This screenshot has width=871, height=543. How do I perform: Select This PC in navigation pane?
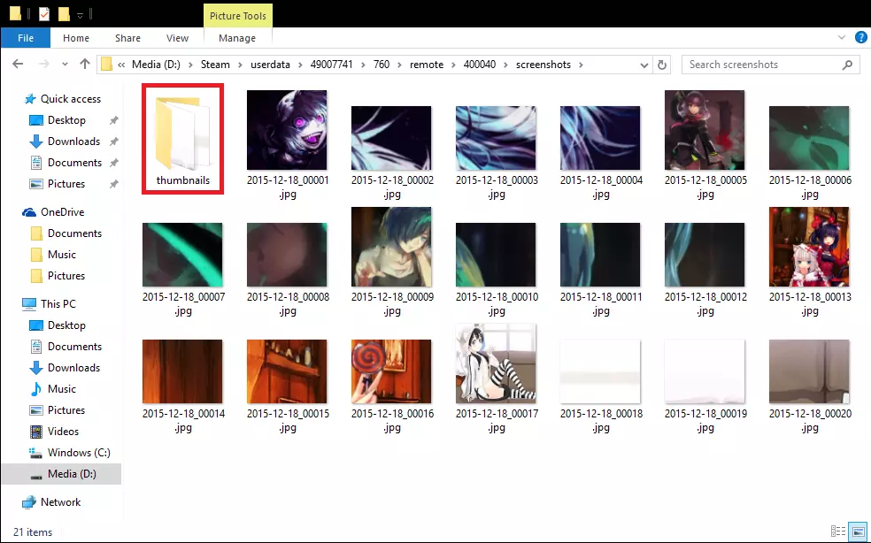(x=58, y=303)
